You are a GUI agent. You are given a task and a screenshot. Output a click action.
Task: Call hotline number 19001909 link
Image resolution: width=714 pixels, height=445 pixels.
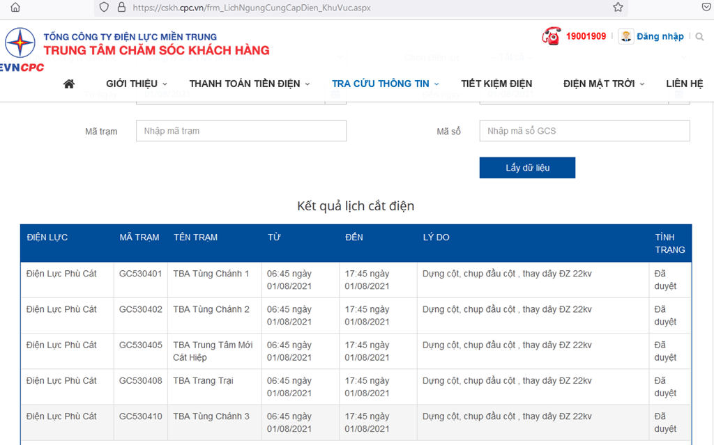[x=586, y=36]
